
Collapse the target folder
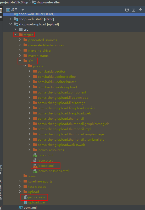[x=15, y=35]
